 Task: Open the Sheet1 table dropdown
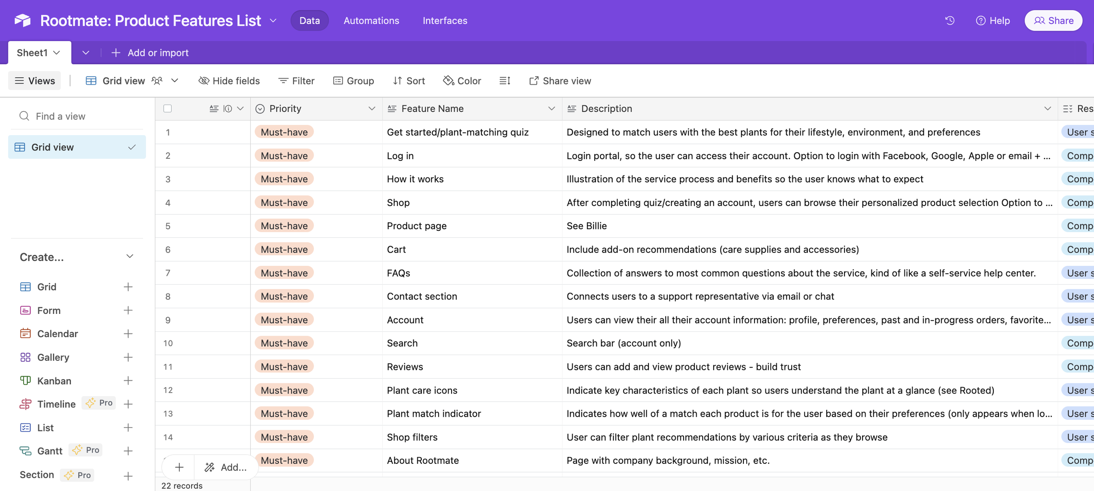pyautogui.click(x=56, y=53)
